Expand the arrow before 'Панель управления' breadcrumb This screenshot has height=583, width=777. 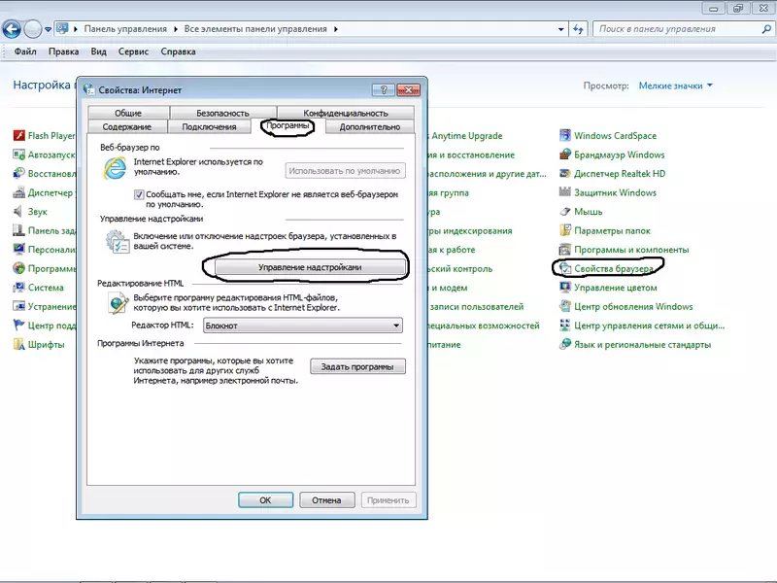point(76,29)
